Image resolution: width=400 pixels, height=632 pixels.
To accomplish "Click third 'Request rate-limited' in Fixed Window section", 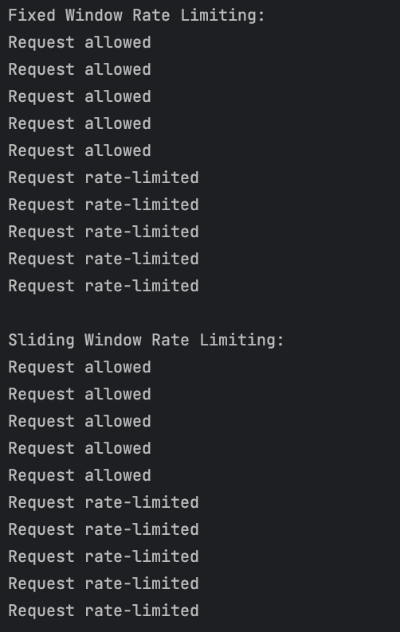I will coord(104,232).
